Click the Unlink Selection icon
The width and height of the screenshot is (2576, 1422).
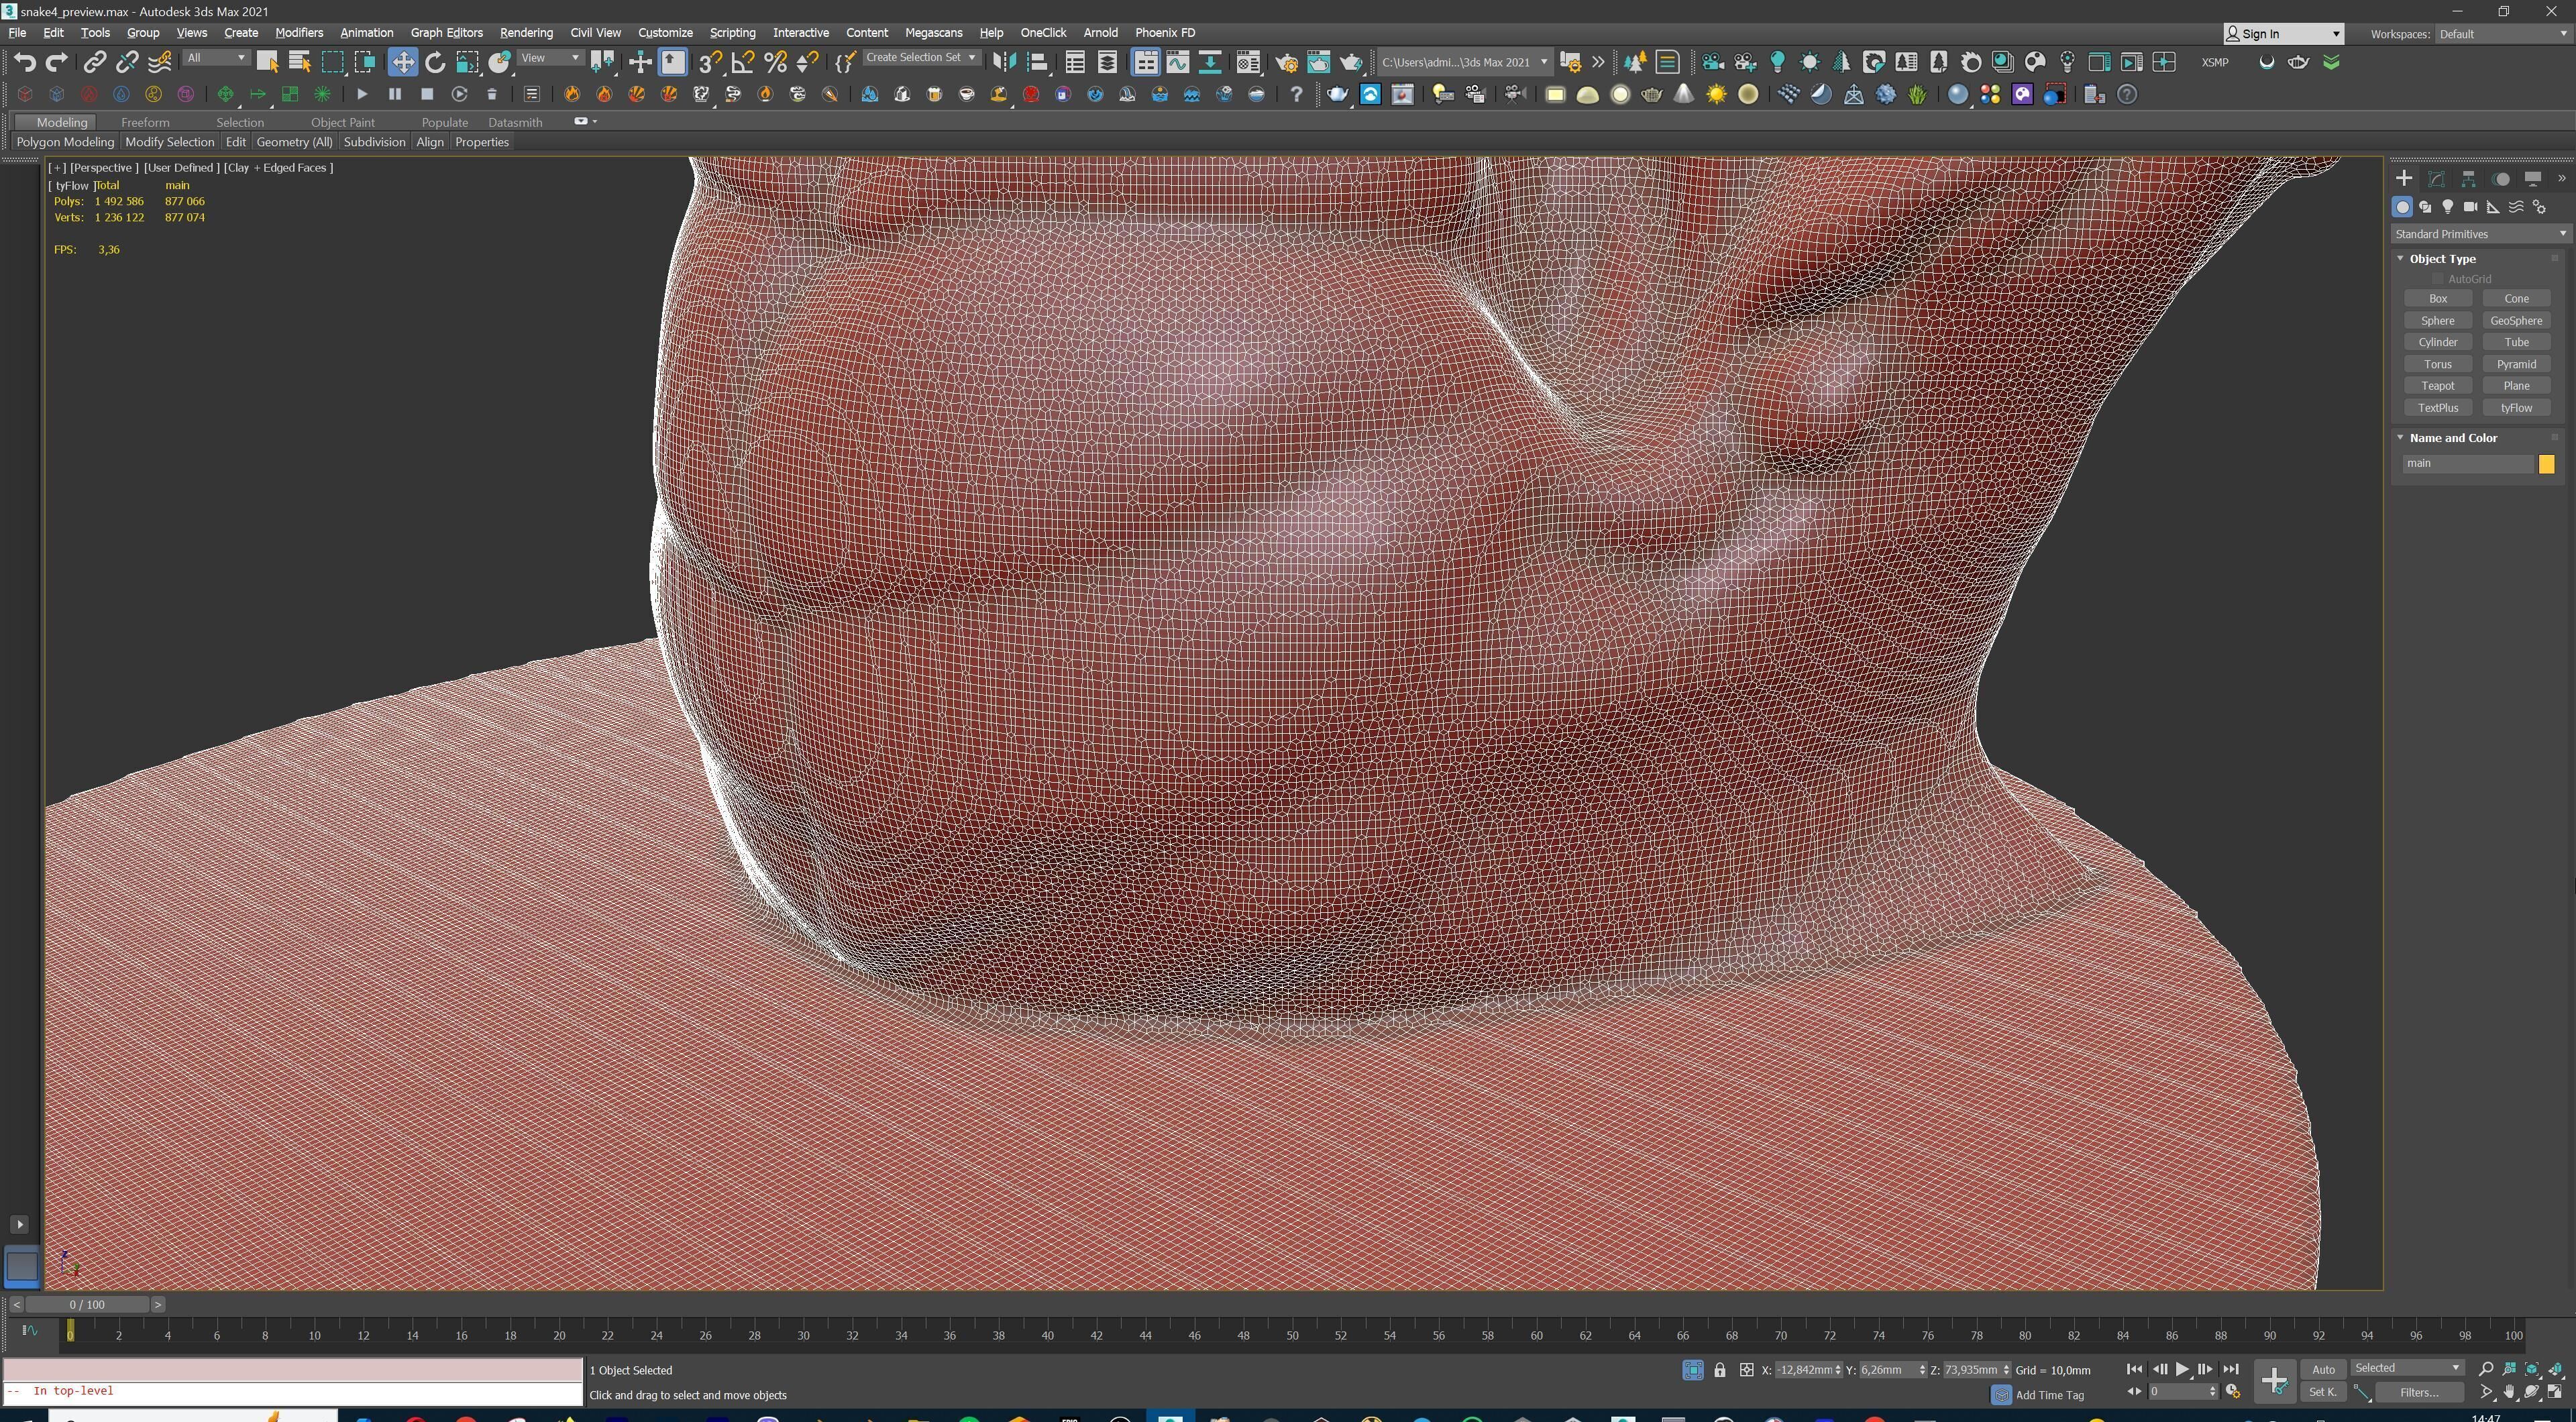(127, 62)
